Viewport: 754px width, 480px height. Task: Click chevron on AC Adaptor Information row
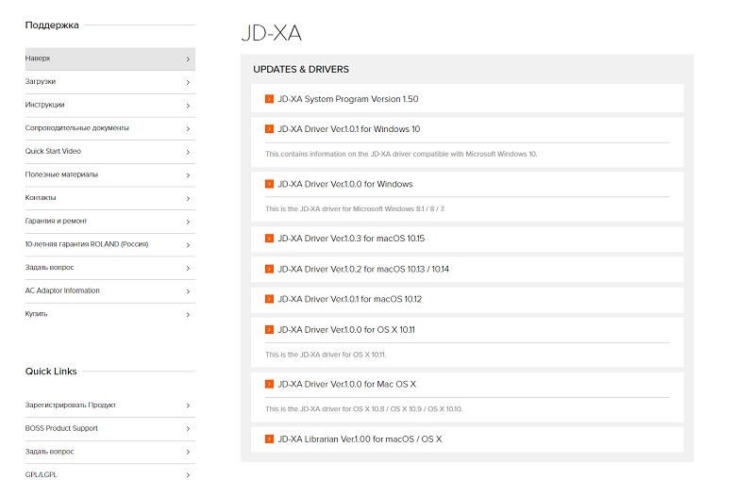point(188,291)
